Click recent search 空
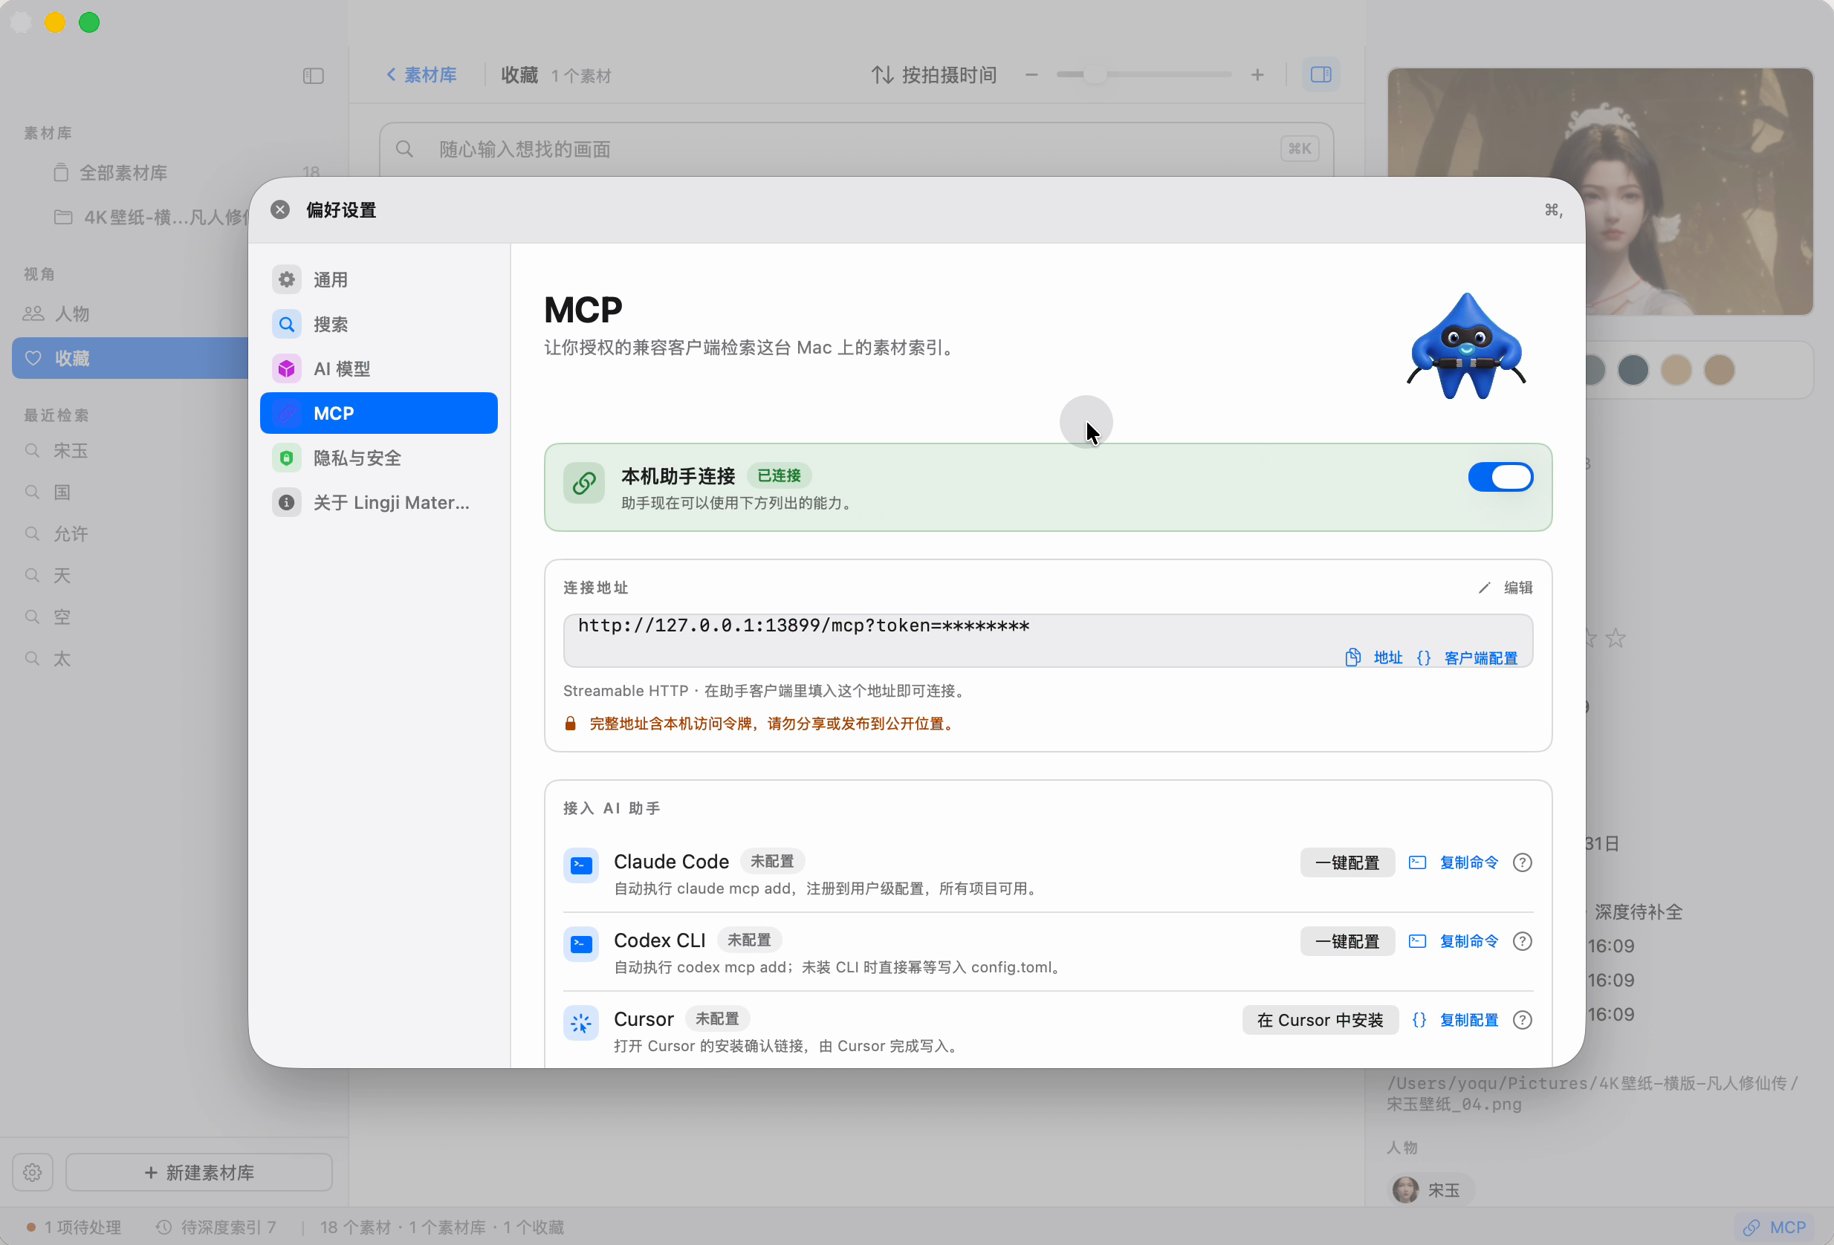This screenshot has width=1834, height=1245. [x=62, y=617]
